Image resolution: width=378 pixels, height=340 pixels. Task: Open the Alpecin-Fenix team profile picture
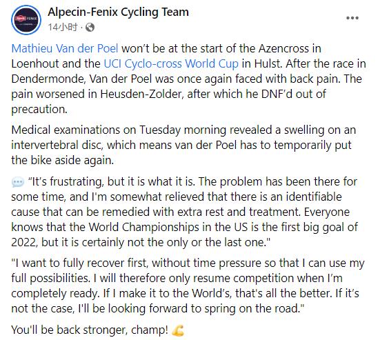pos(26,20)
